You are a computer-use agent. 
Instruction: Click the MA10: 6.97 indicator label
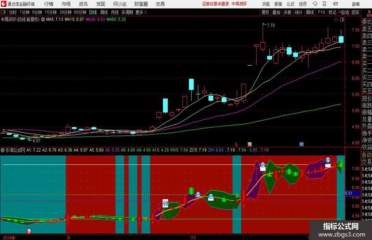tap(74, 19)
